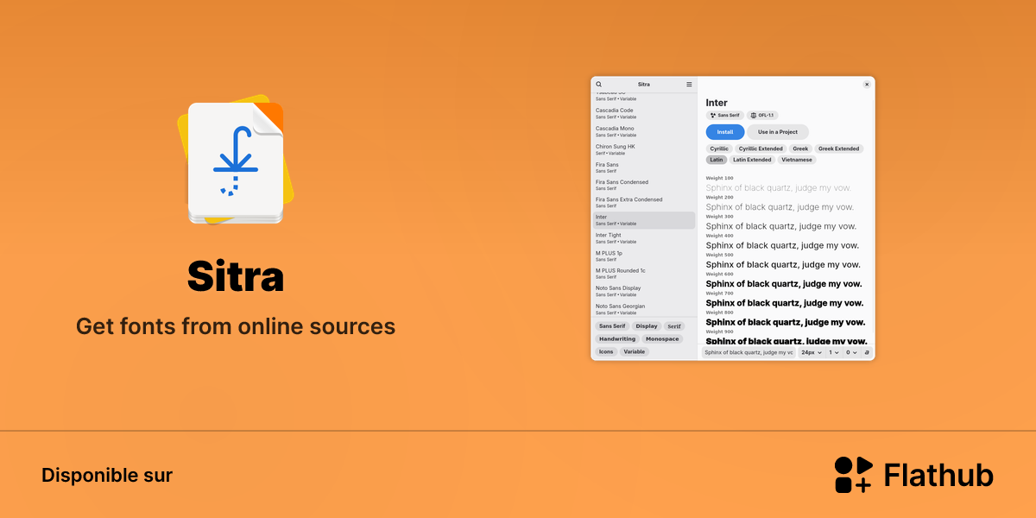Viewport: 1036px width, 518px height.
Task: Select Noto Sans Georgian font
Action: point(644,309)
